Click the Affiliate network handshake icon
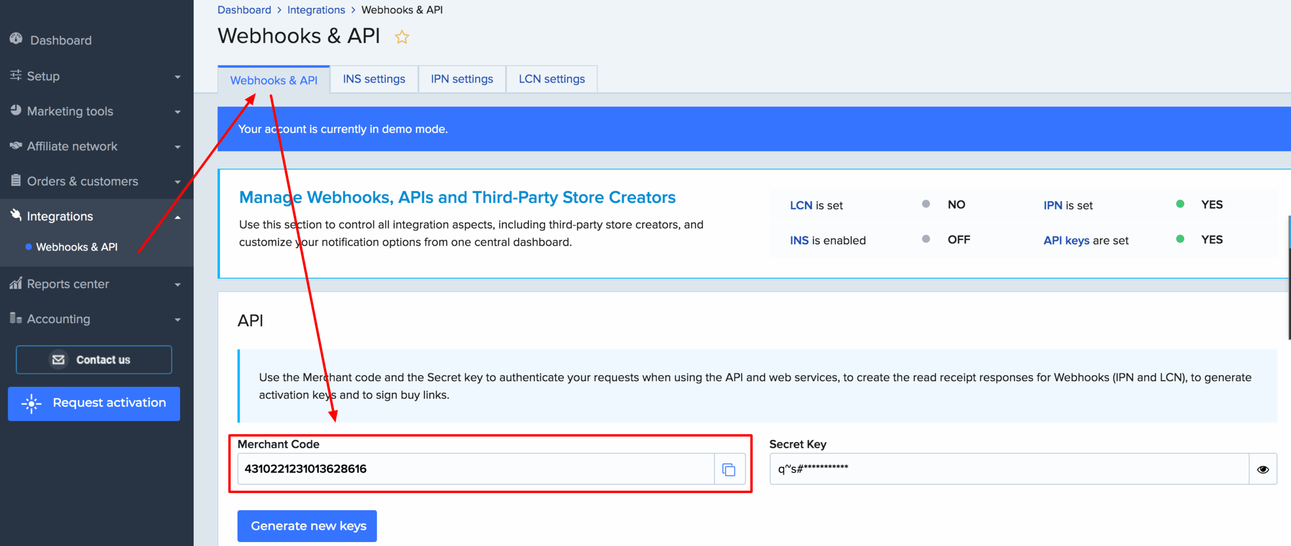Screen dimensions: 1291x546 point(16,146)
